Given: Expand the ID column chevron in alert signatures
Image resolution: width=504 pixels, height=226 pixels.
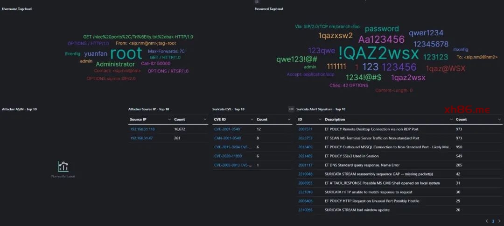Looking at the screenshot, I should click(x=320, y=120).
